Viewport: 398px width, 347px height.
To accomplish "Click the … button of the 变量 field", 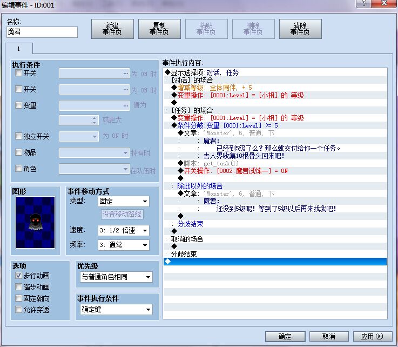I will pyautogui.click(x=126, y=105).
